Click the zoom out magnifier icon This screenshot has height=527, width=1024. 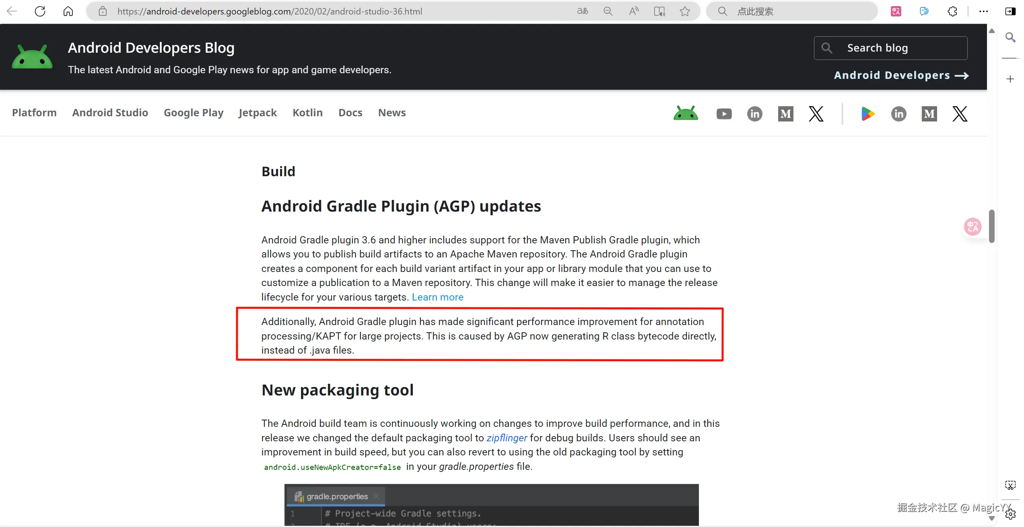608,11
